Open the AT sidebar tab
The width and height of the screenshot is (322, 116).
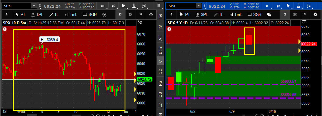(160, 38)
